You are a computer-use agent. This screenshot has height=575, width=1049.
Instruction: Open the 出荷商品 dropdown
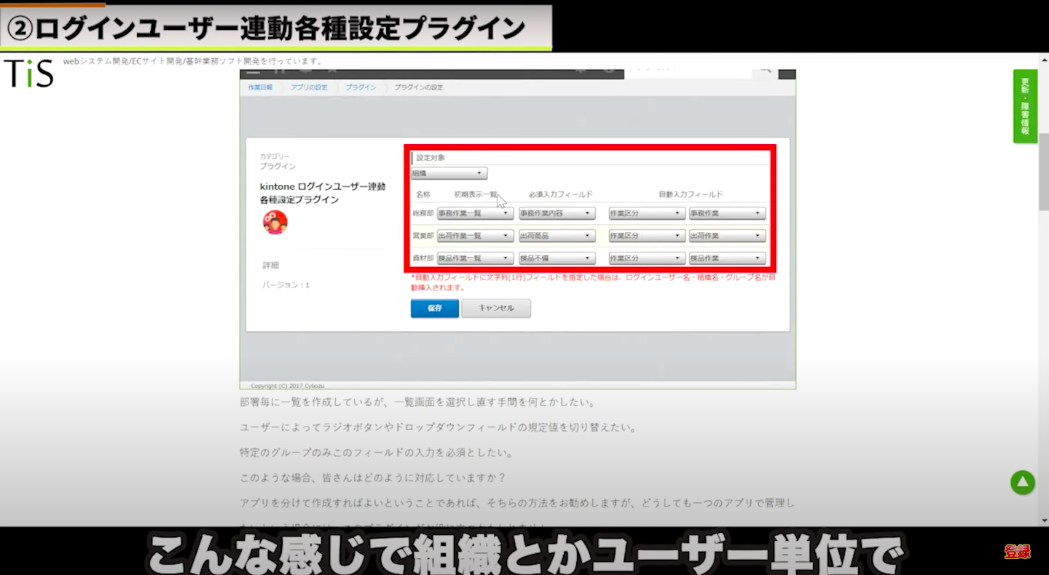coord(557,237)
